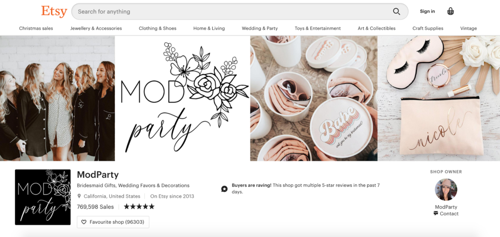Viewport: 500px width, 237px height.
Task: Expand Clothing & Shoes category
Action: pos(158,28)
